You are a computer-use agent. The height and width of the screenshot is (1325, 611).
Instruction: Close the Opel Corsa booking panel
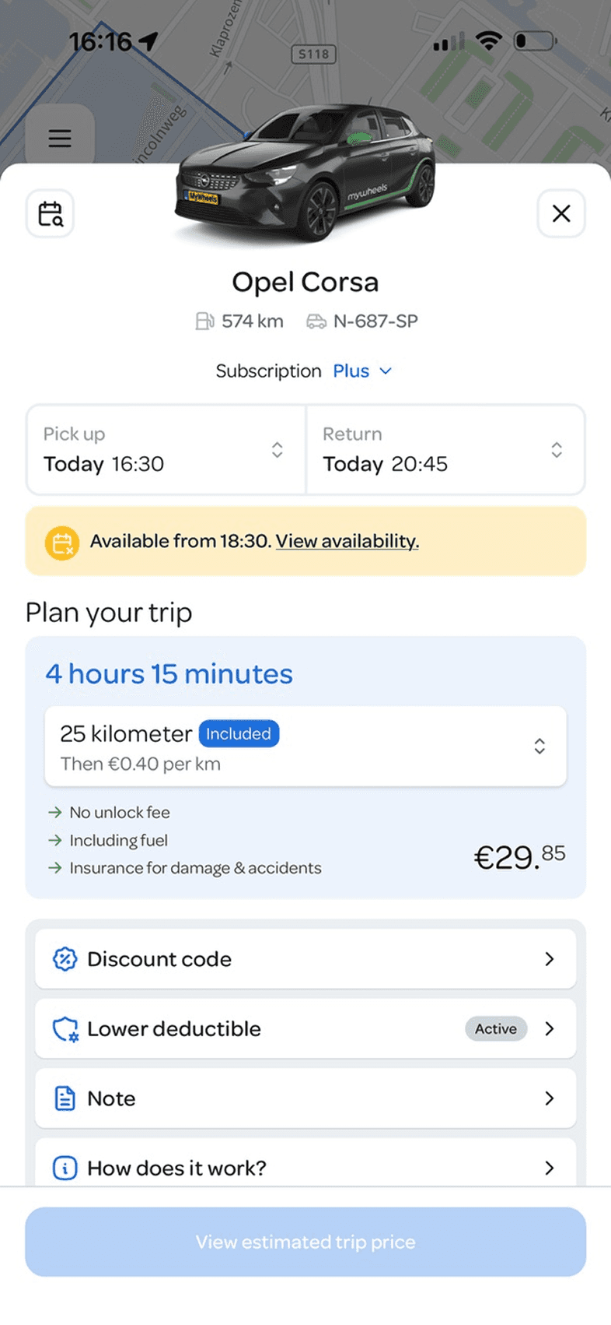pyautogui.click(x=560, y=213)
